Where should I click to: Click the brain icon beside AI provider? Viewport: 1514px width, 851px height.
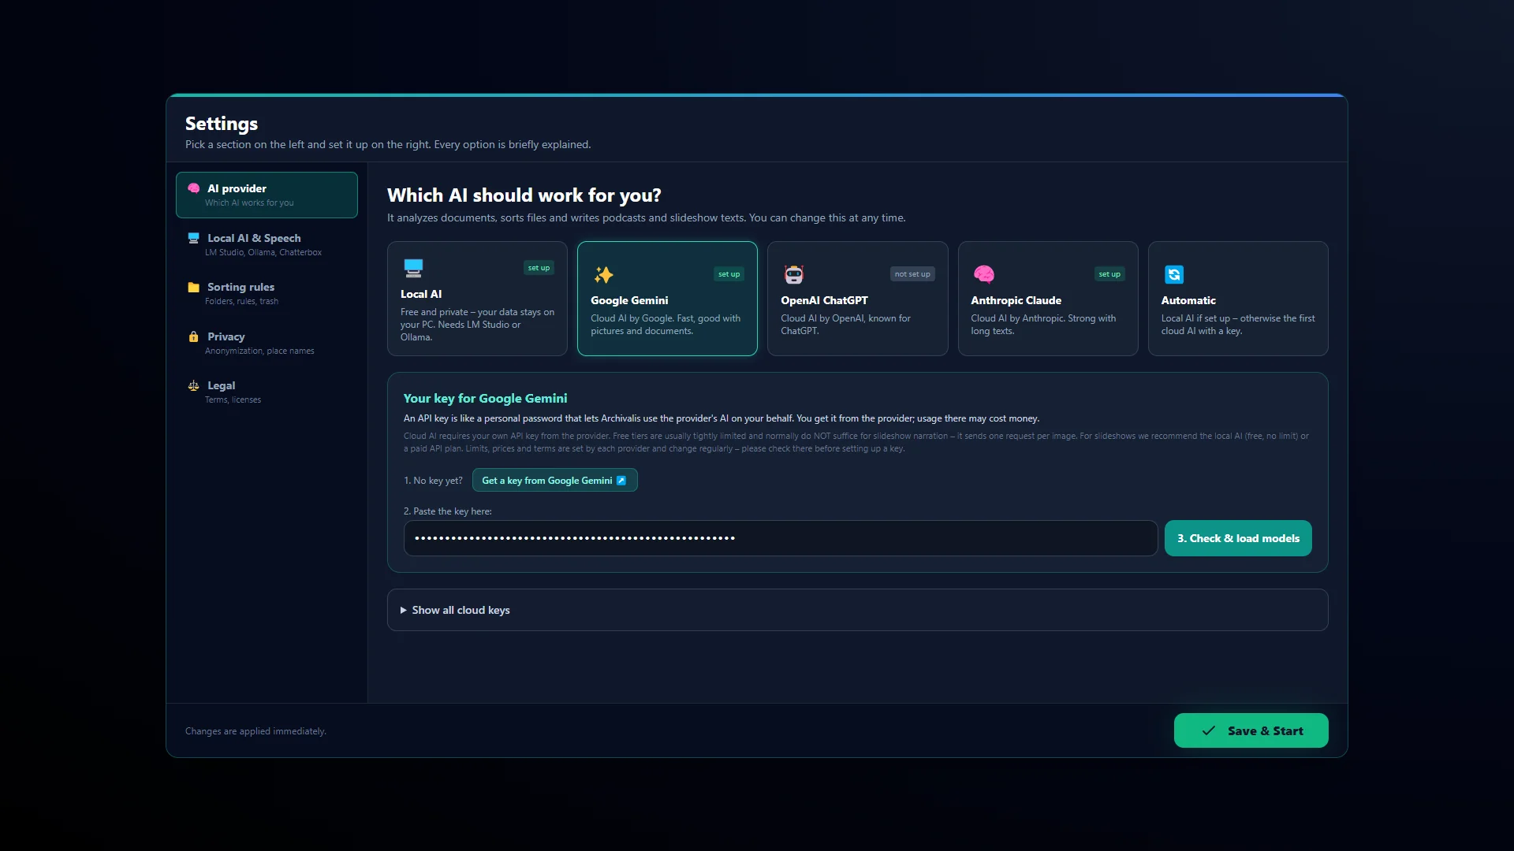pos(193,188)
